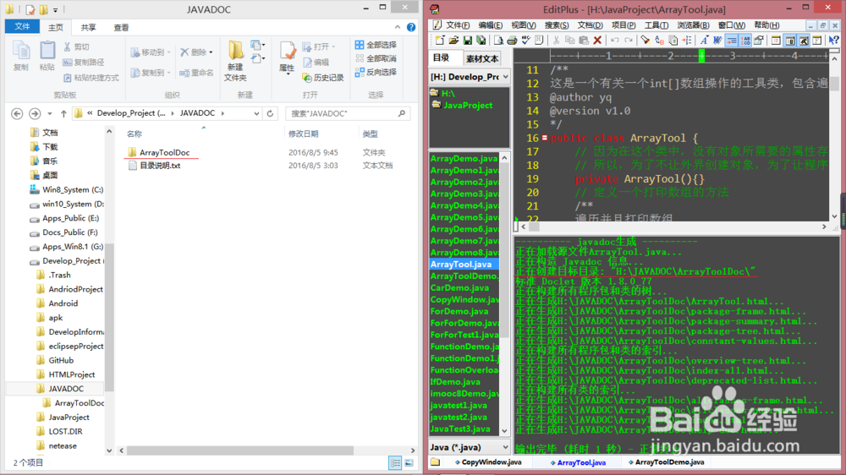The height and width of the screenshot is (475, 846).
Task: Select CarDemo.java in EditPlus file list
Action: (459, 288)
